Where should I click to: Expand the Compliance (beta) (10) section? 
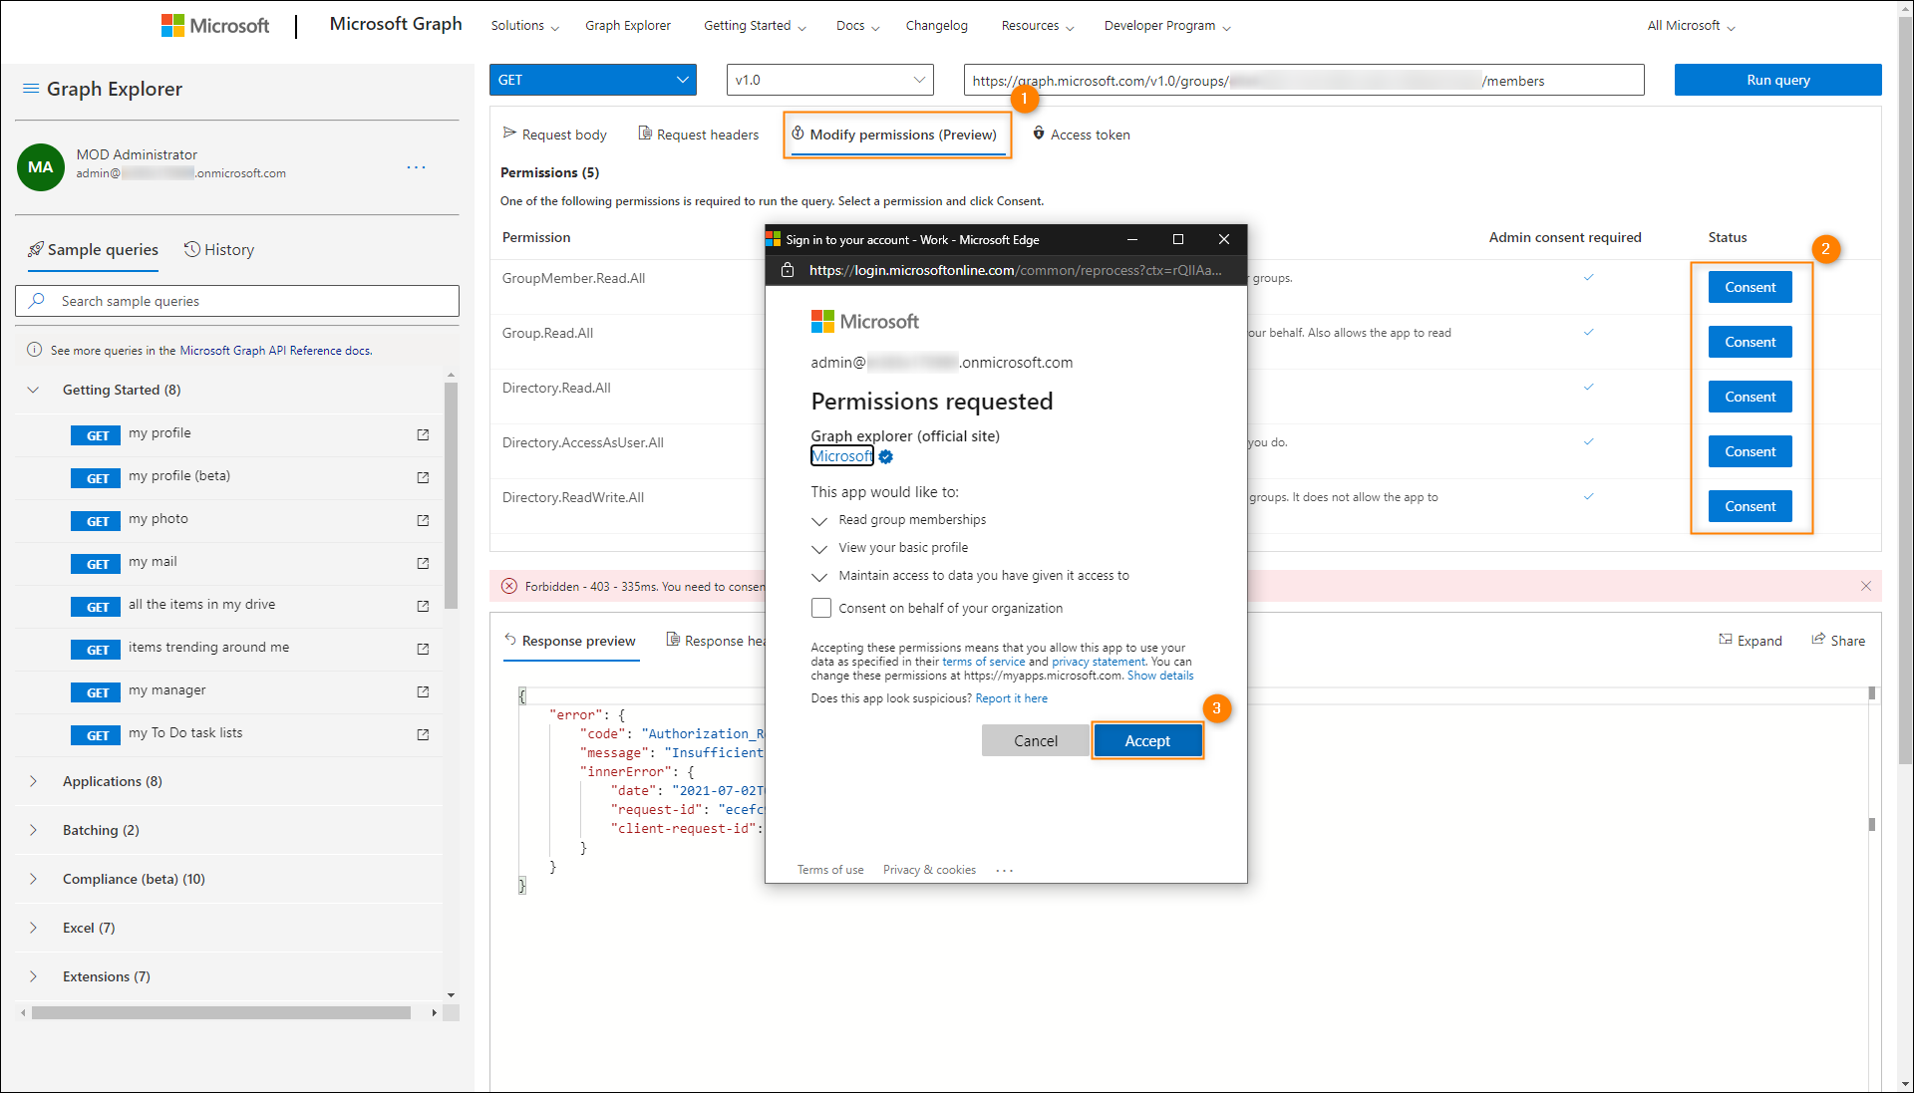click(x=33, y=879)
